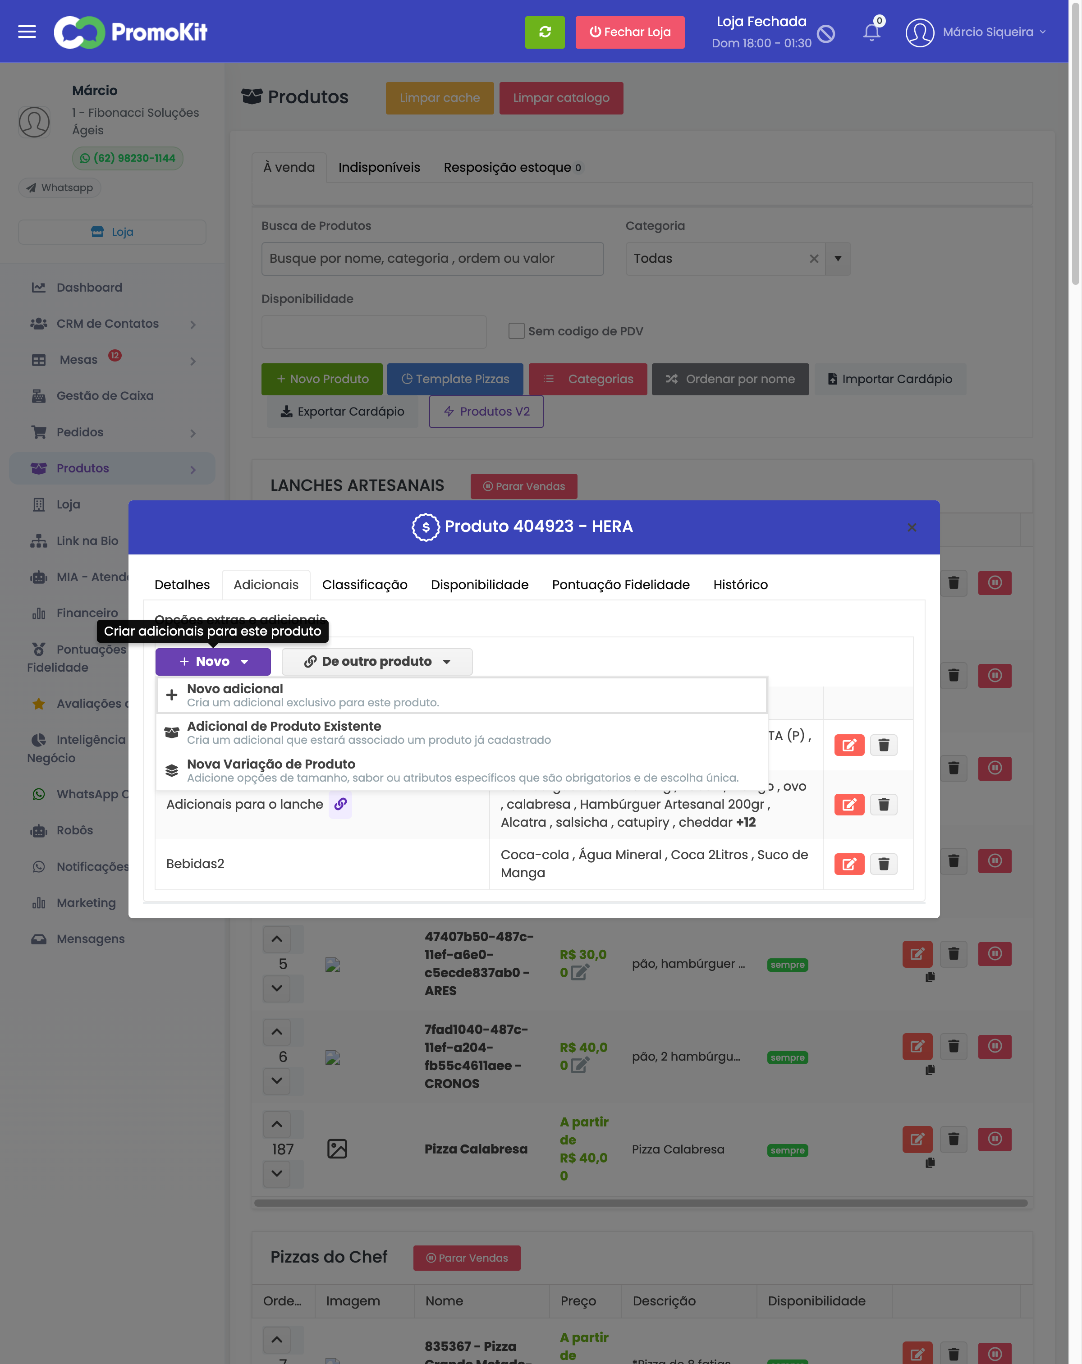1082x1364 pixels.
Task: Open the Categoria dropdown arrow
Action: (x=838, y=258)
